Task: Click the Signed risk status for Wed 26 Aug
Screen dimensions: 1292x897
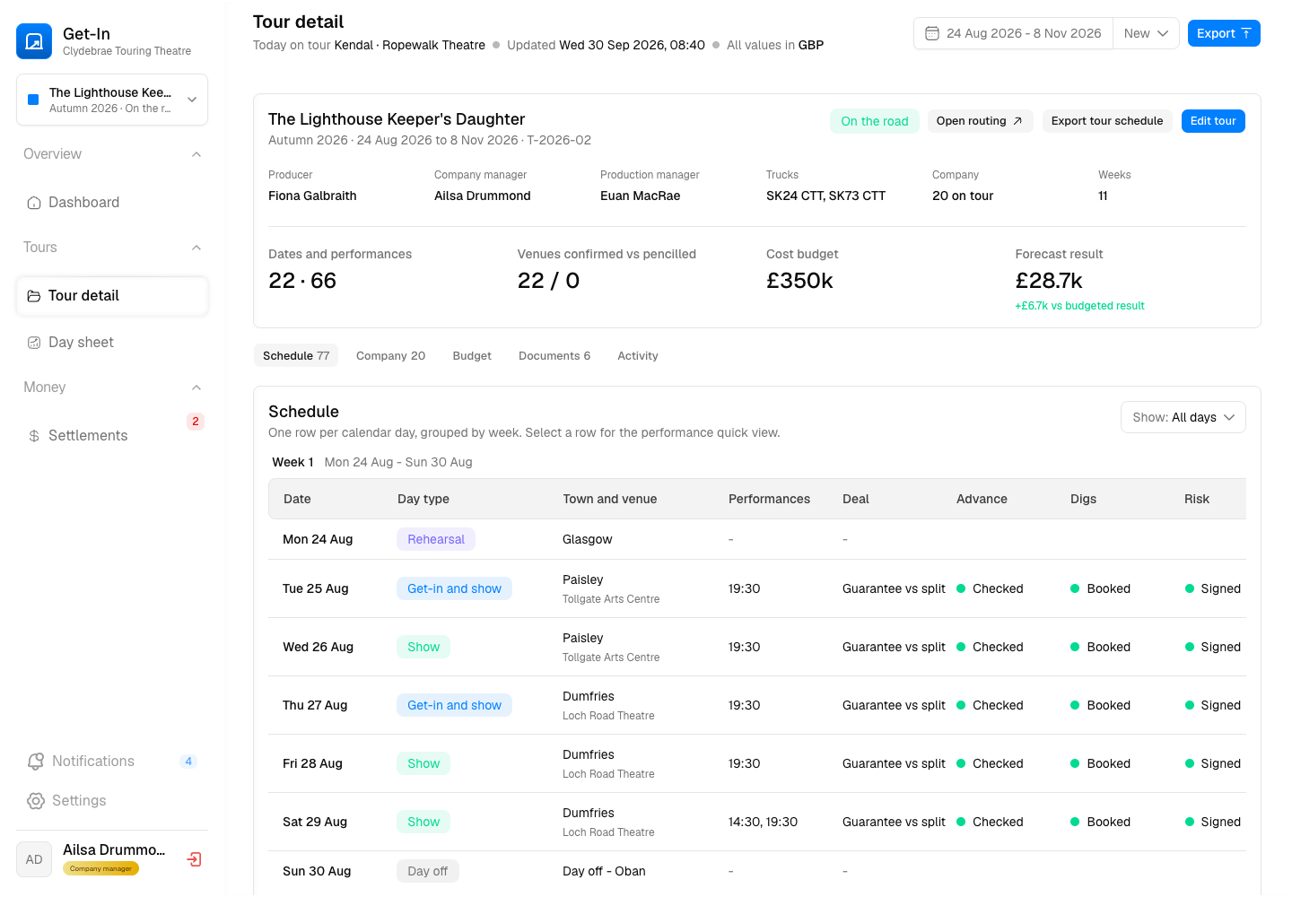Action: pyautogui.click(x=1213, y=647)
